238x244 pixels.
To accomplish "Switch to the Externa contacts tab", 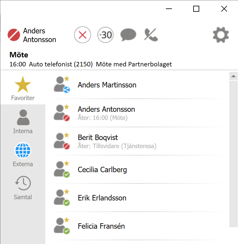I will pyautogui.click(x=23, y=155).
